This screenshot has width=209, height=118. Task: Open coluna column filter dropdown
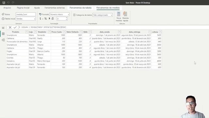pos(160,32)
